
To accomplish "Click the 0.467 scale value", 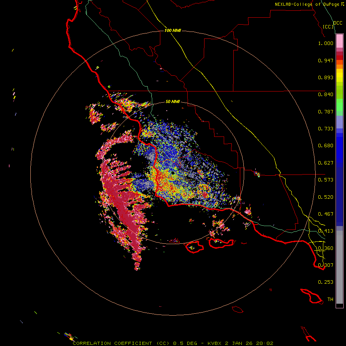I will (x=326, y=214).
